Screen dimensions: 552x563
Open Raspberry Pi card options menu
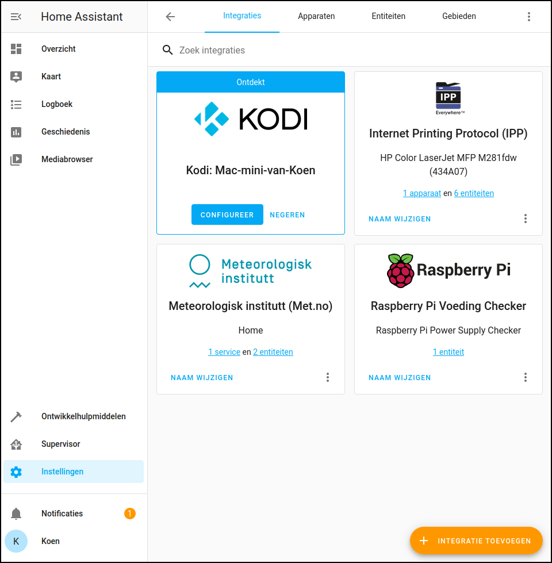pyautogui.click(x=526, y=377)
